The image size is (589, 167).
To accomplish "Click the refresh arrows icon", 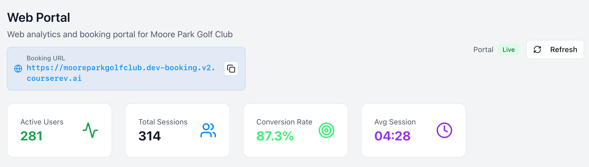I will pos(537,49).
